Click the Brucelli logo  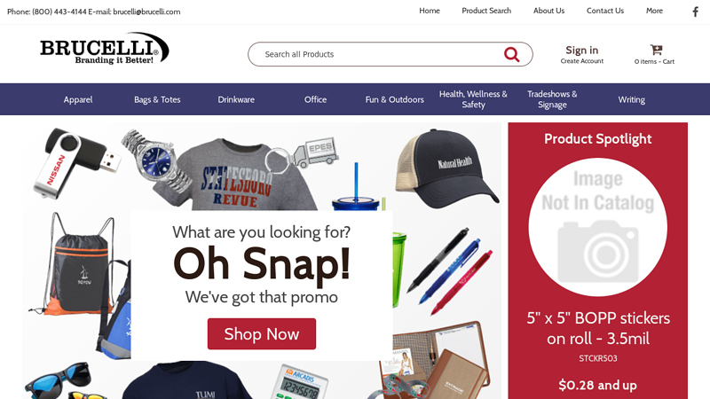tap(105, 49)
